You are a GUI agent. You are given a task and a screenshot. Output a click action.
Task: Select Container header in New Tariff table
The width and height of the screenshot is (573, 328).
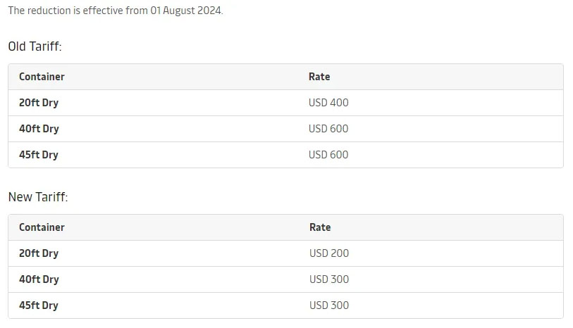42,227
